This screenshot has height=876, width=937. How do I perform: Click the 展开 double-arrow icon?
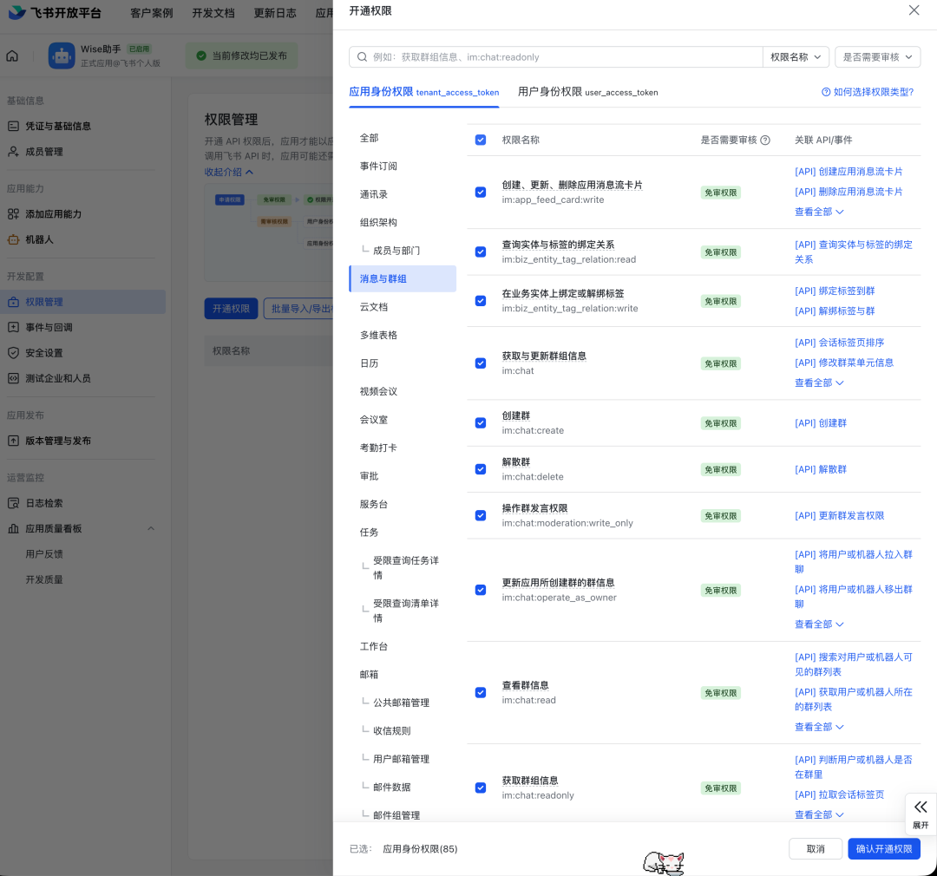(x=921, y=807)
